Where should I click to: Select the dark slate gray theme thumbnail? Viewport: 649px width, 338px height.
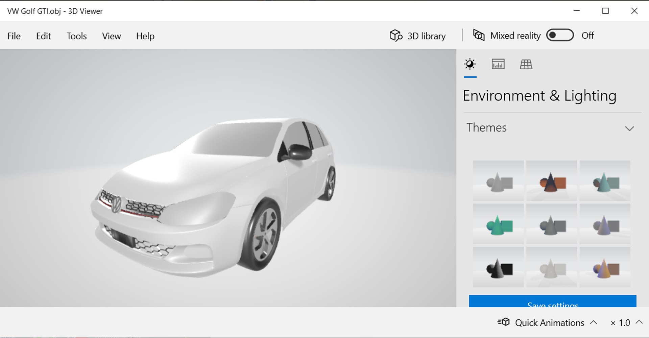click(x=552, y=224)
